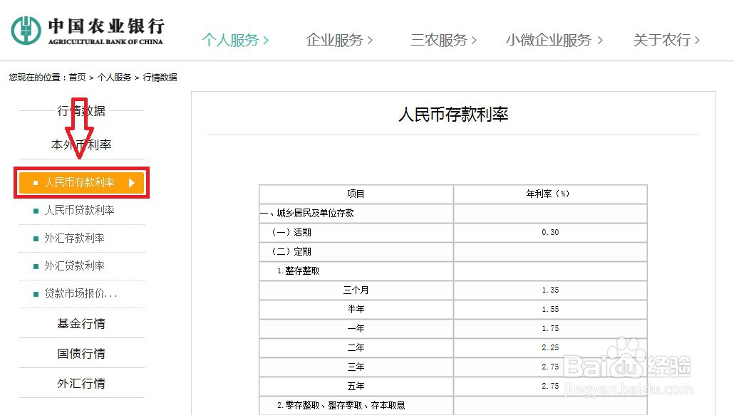
Task: Open 贷款市场报价... in the sidebar
Action: click(x=81, y=293)
